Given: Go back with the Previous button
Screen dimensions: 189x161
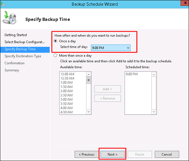Looking at the screenshot, I should pyautogui.click(x=86, y=154).
